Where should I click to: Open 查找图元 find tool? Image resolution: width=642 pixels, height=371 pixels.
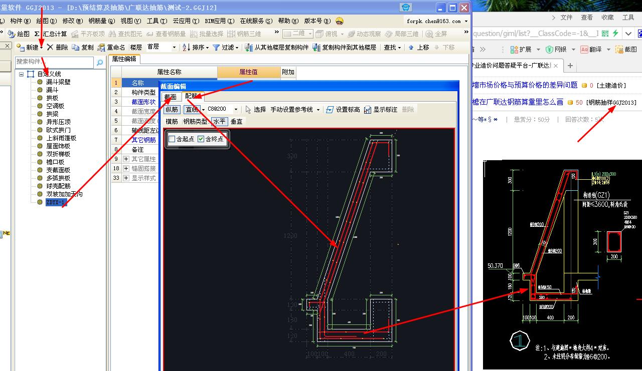125,34
